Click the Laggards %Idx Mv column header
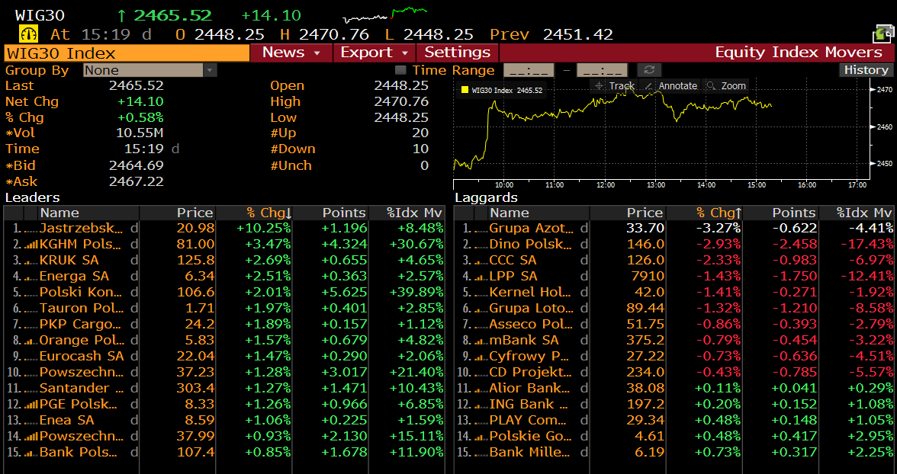 click(857, 213)
